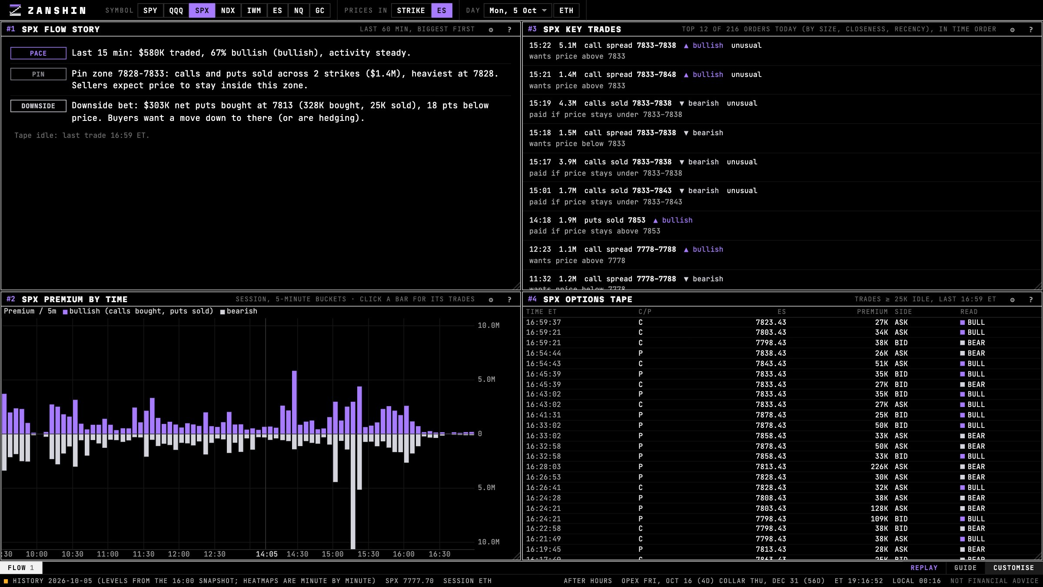Click the PIN tag in Flow Story
Screen dimensions: 1043x587
pos(38,74)
